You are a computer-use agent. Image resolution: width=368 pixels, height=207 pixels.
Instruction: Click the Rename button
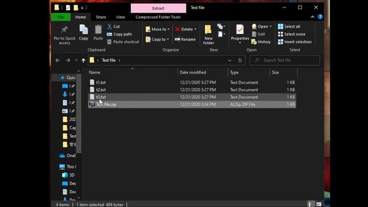coord(185,40)
